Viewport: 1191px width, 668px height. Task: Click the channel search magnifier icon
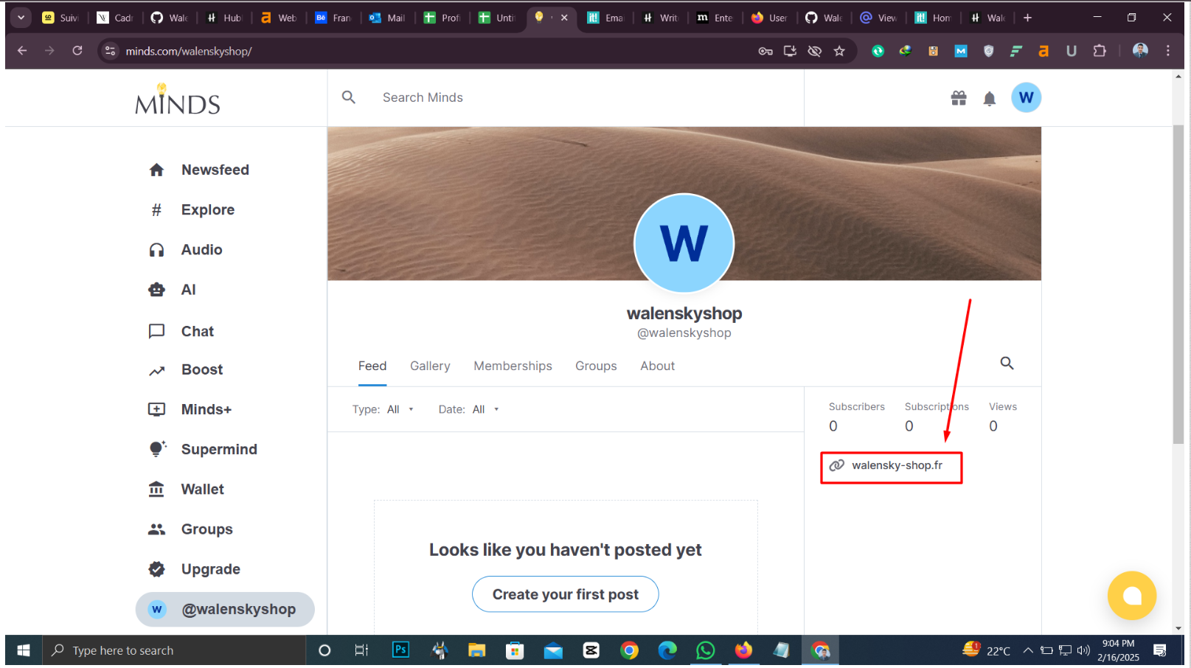1007,363
